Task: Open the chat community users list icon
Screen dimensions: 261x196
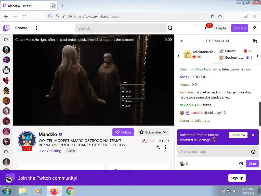Action: point(255,41)
